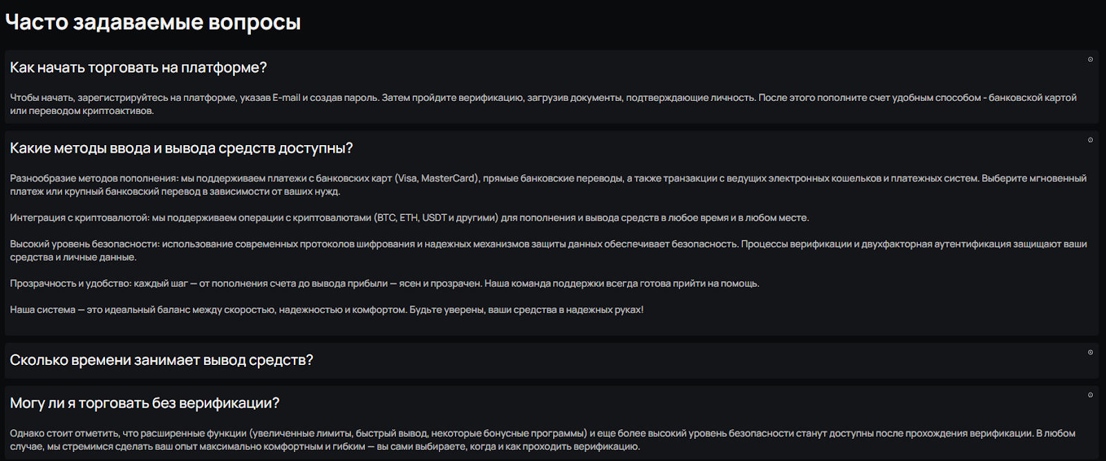Click plus icon beside "Сколько времени занимает вывод средств?"
This screenshot has width=1106, height=461.
click(x=1090, y=352)
